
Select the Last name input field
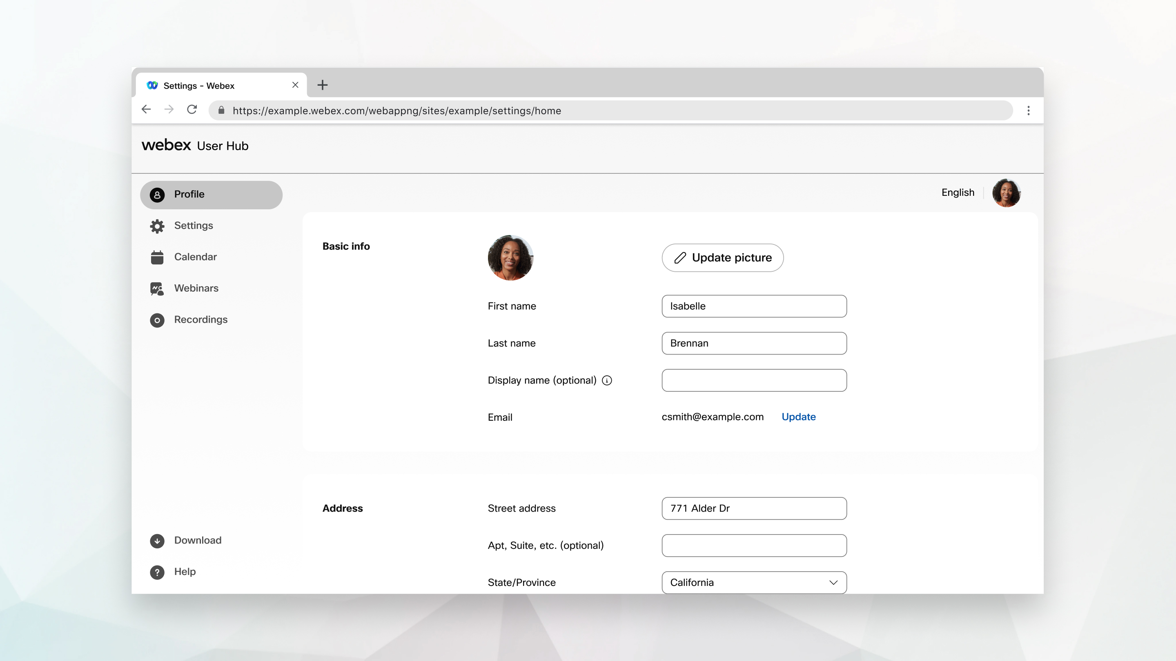point(754,343)
